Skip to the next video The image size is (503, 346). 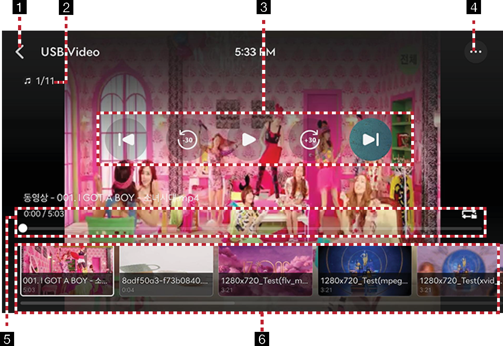click(370, 139)
